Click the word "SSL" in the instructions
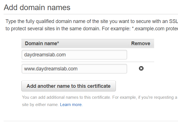The height and width of the screenshot is (122, 178). tap(173, 21)
